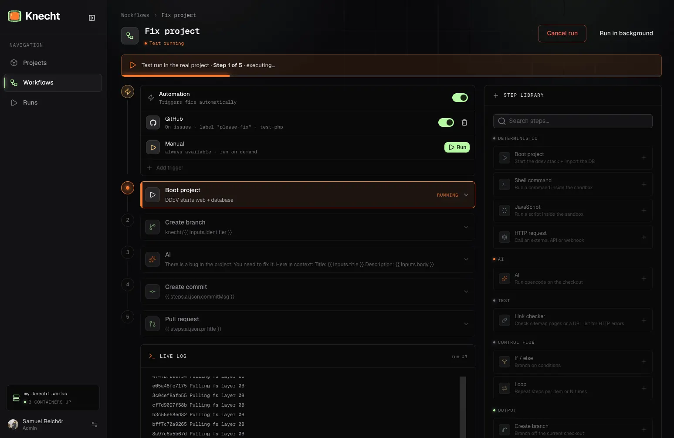Delete the GitHub trigger with trash icon
Screen dimensions: 674x438
(464, 122)
